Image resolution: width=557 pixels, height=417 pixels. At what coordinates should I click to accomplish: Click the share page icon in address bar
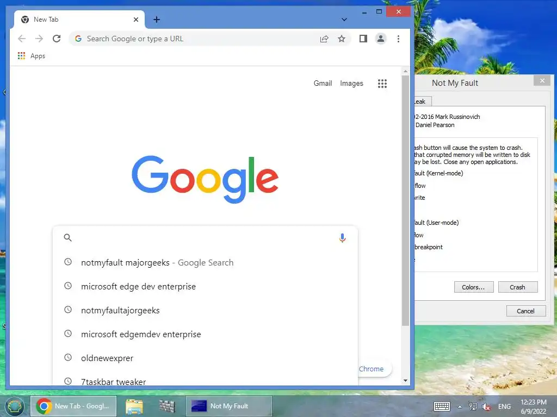point(324,39)
